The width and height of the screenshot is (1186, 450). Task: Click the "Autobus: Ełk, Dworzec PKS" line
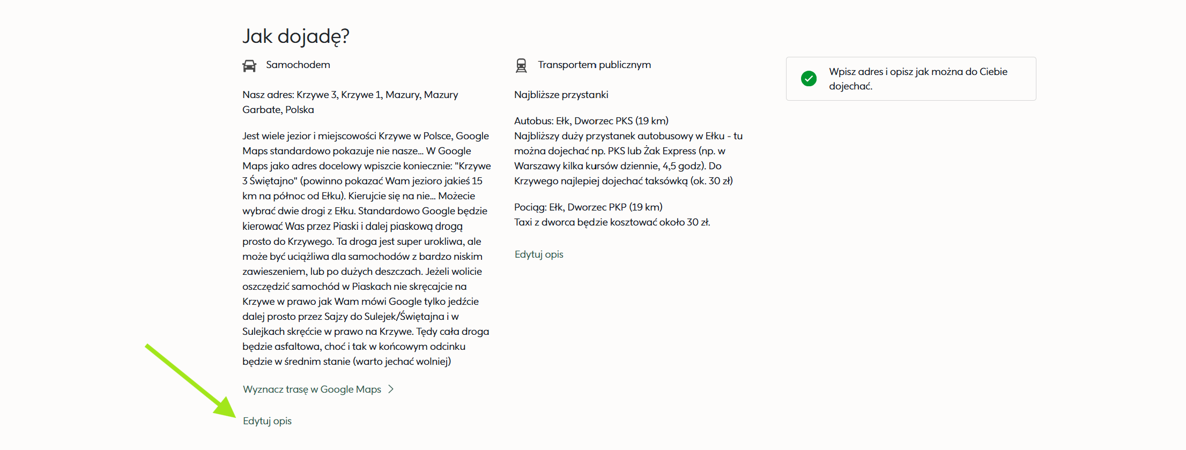(591, 121)
